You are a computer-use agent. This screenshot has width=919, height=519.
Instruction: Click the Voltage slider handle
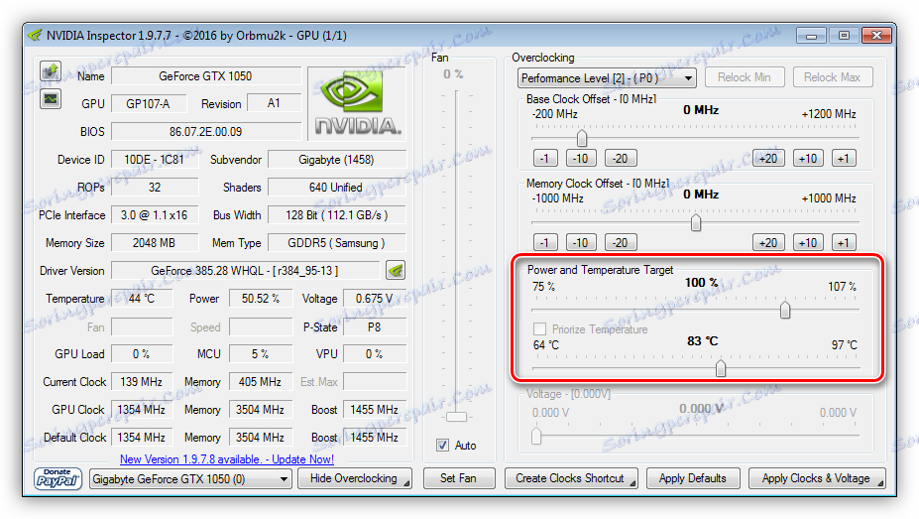tap(536, 436)
